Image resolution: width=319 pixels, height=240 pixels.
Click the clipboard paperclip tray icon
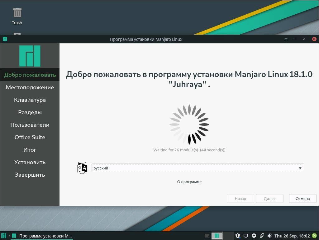(262, 236)
